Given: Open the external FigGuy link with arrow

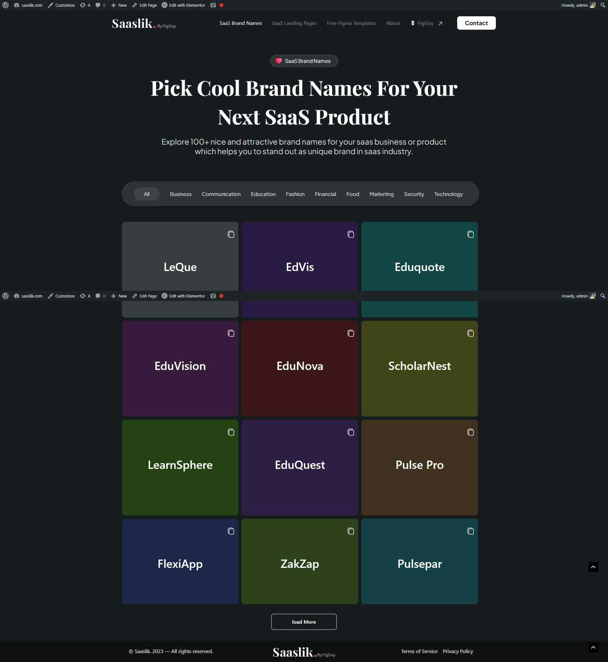Looking at the screenshot, I should pos(427,23).
